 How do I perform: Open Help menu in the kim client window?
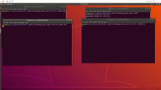coord(105,22)
